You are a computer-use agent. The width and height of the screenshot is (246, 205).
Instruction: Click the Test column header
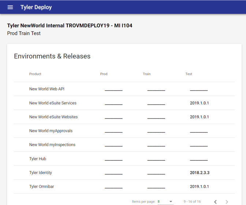coord(189,74)
